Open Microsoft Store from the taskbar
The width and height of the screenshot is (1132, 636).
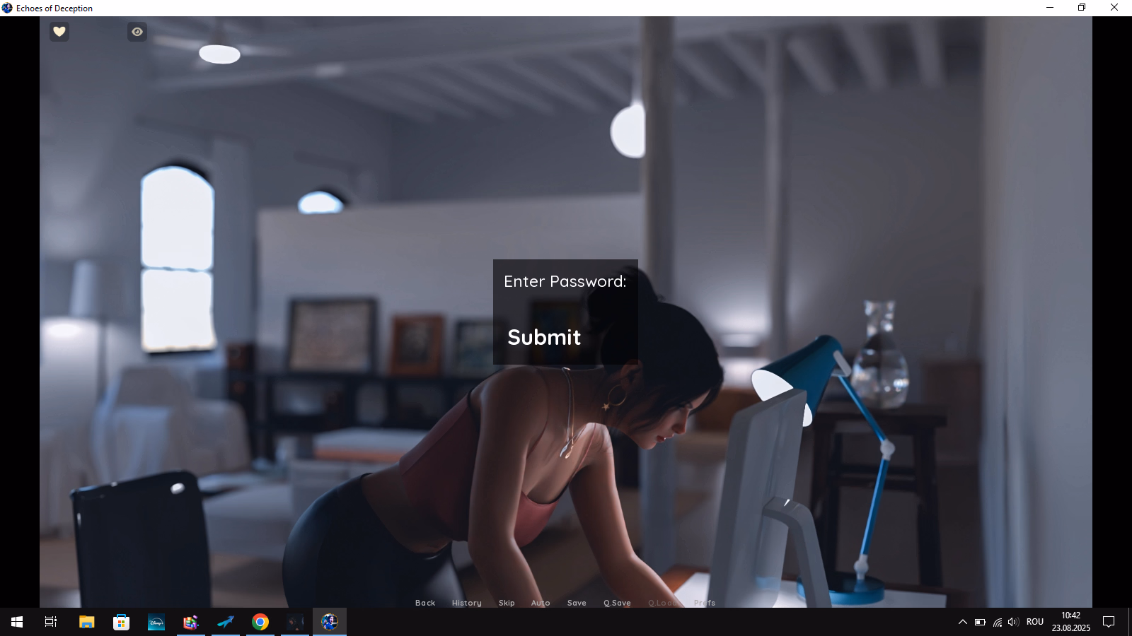[121, 622]
